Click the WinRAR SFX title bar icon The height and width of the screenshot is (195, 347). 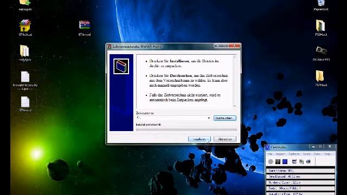coord(109,47)
